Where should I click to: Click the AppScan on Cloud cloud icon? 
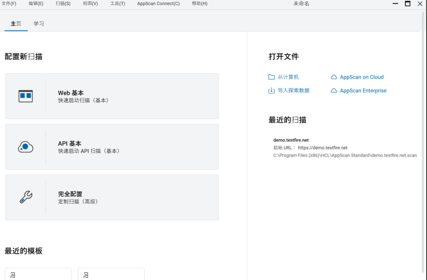(334, 77)
